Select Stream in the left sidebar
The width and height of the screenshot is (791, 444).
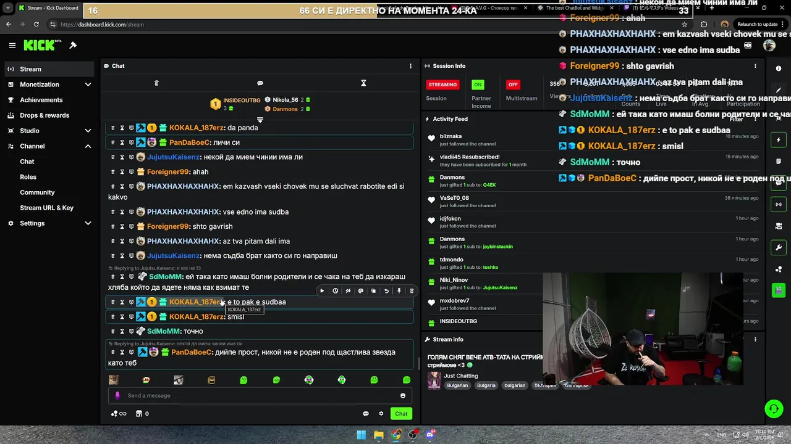49,69
